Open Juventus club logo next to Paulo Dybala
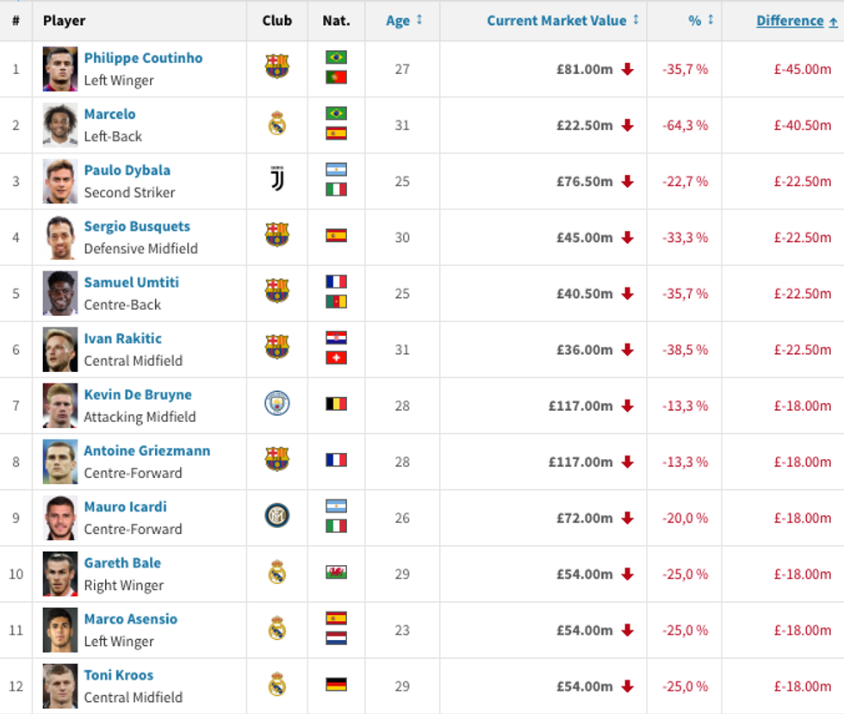Image resolution: width=844 pixels, height=714 pixels. coord(276,180)
